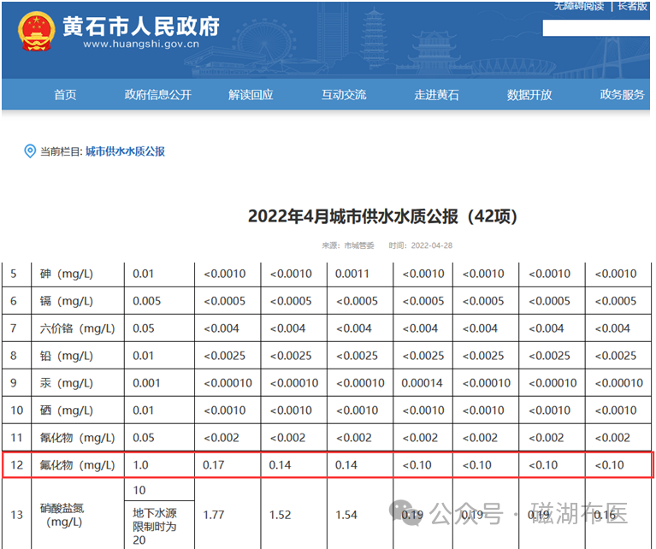Open the 政府信息公开 menu item
The height and width of the screenshot is (549, 656).
157,95
